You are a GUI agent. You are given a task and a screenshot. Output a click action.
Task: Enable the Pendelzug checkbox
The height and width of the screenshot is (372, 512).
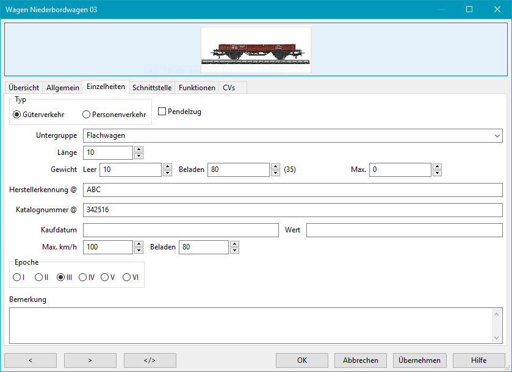point(162,112)
